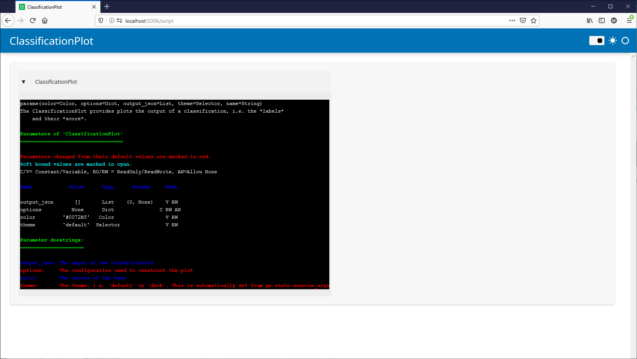This screenshot has width=637, height=359.
Task: Click the browser back button
Action: [x=8, y=20]
